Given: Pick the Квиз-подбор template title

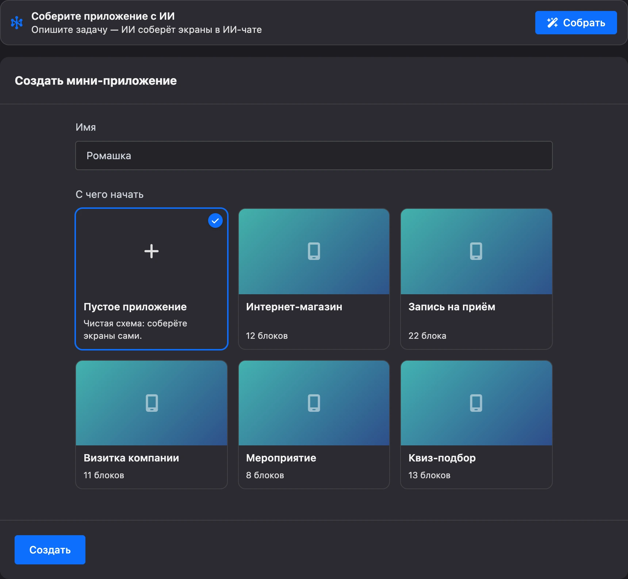Looking at the screenshot, I should (442, 458).
